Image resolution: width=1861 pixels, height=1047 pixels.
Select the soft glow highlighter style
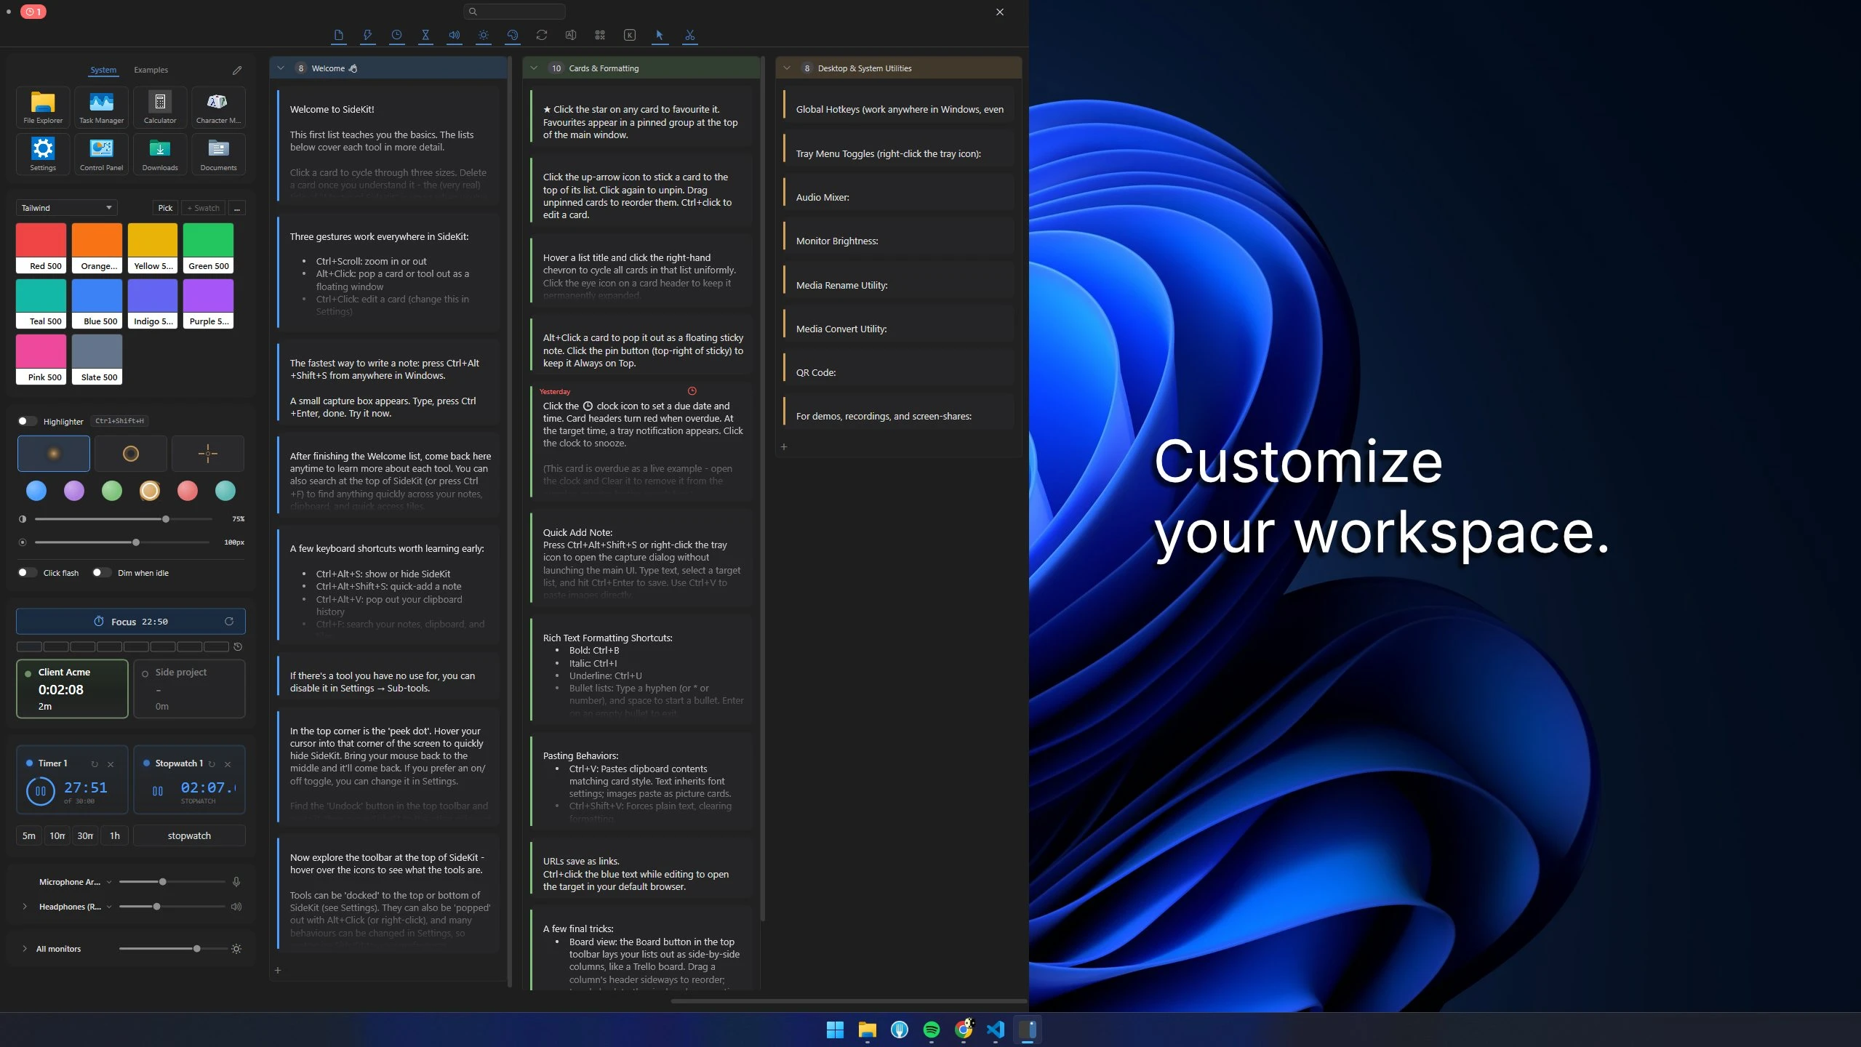point(54,454)
